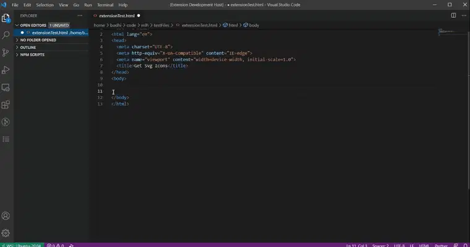470x247 pixels.
Task: Open editor More Actions ellipsis at top right
Action: coord(464,15)
